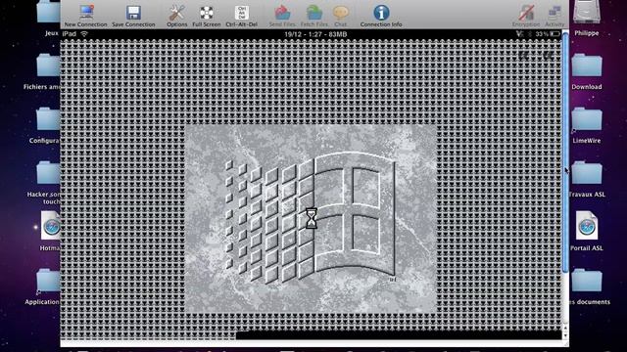Show Connection Info
This screenshot has height=352, width=627.
pos(381,16)
